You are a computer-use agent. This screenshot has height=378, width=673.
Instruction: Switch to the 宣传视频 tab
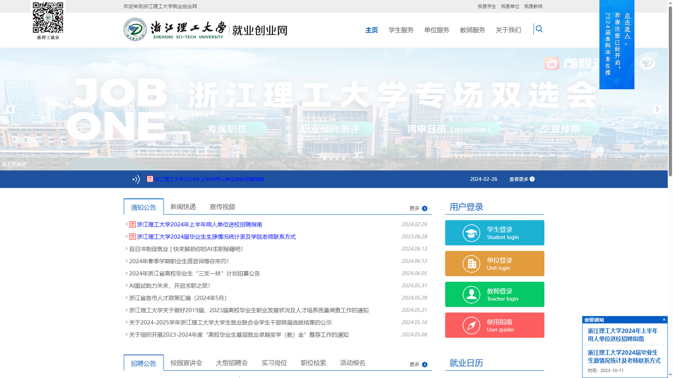click(222, 207)
